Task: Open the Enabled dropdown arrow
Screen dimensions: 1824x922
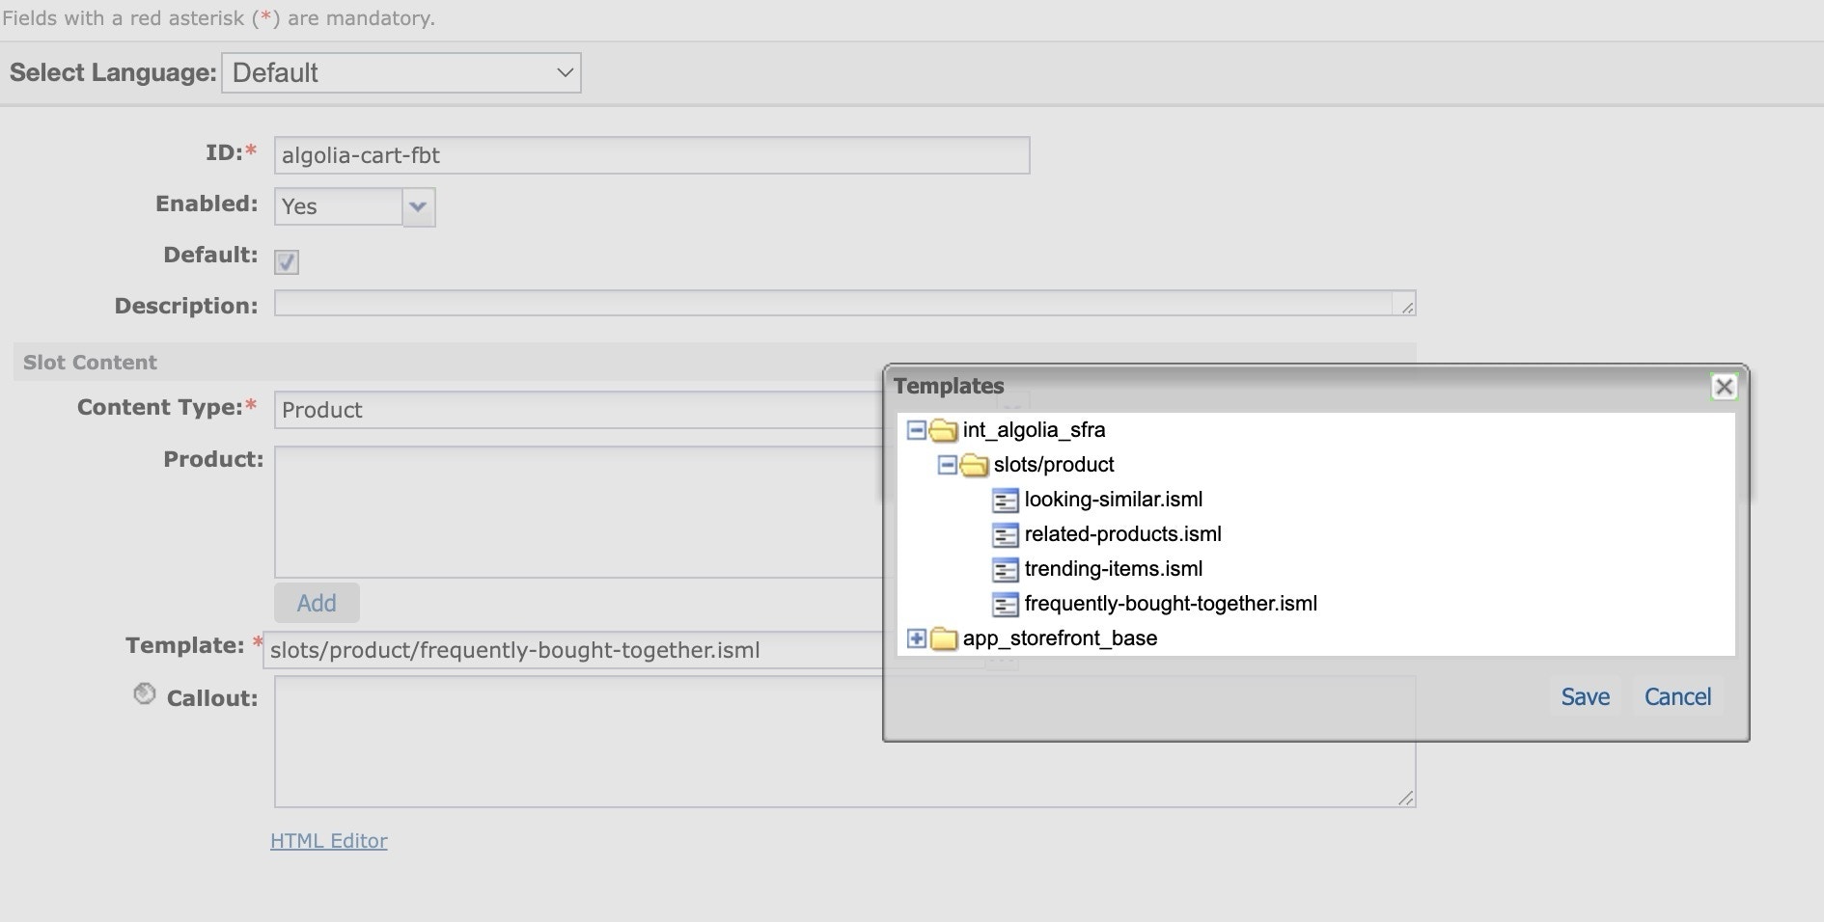Action: (x=418, y=206)
